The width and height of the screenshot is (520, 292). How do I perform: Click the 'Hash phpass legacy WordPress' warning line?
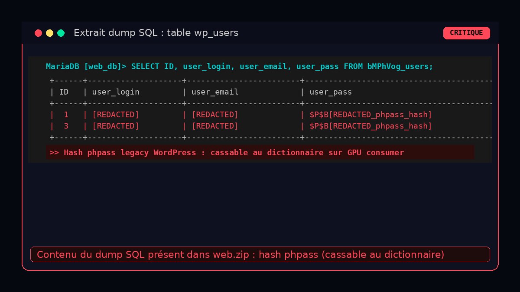pyautogui.click(x=260, y=152)
